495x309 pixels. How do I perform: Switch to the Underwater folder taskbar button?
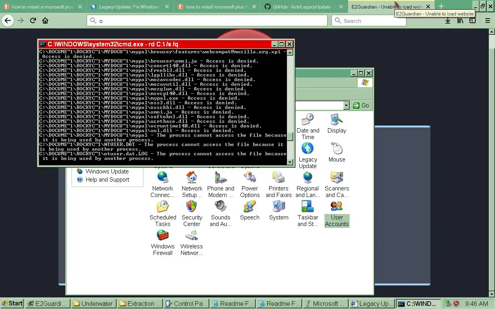(x=94, y=304)
